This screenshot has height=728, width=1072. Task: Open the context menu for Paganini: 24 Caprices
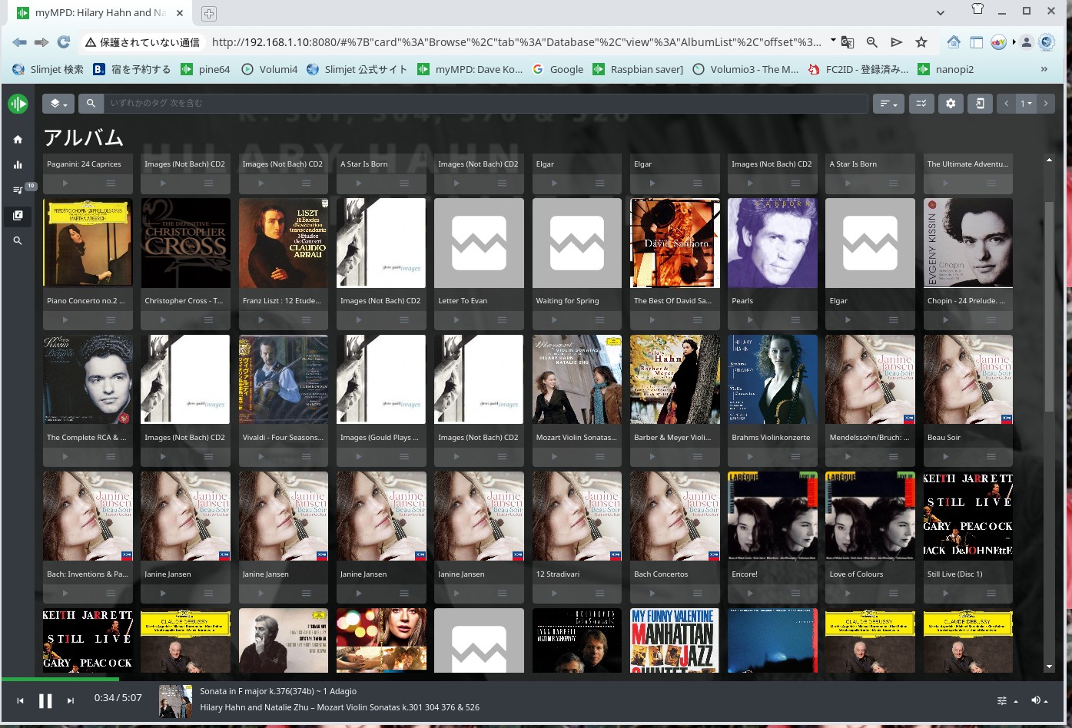110,183
